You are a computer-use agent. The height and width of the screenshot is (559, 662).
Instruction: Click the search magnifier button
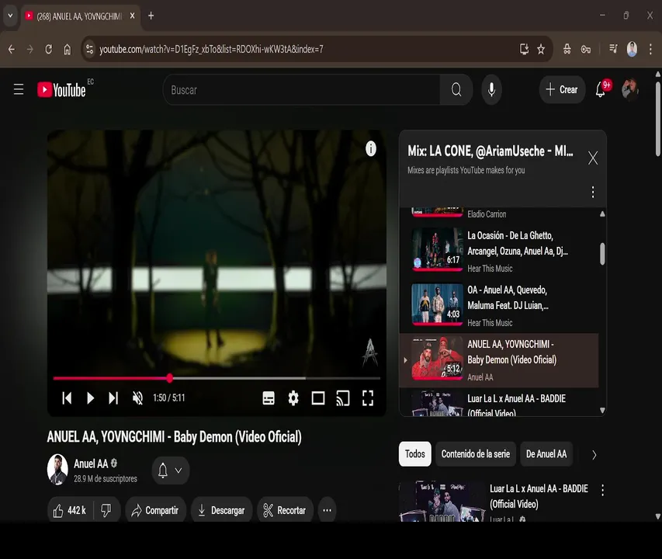click(x=456, y=89)
